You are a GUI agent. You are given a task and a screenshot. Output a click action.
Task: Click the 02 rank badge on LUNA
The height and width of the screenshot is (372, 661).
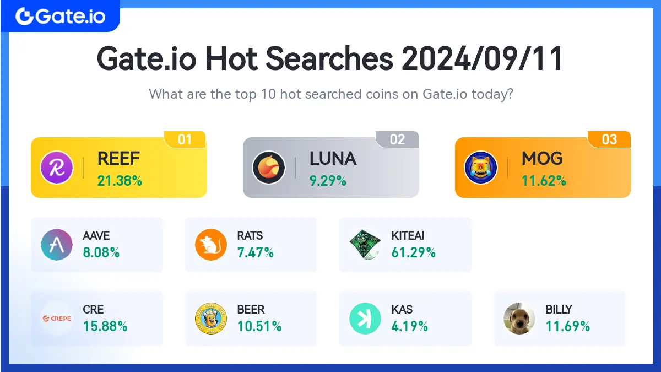[397, 139]
